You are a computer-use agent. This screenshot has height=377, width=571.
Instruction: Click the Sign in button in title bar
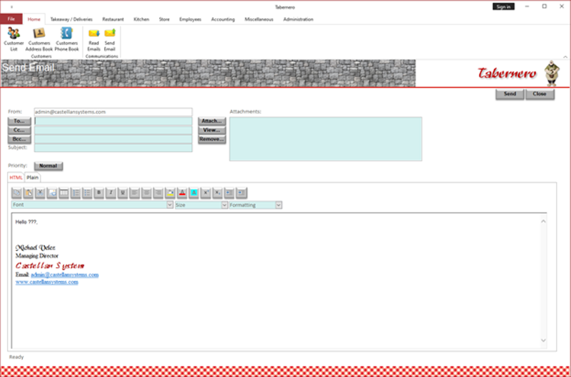pos(503,6)
